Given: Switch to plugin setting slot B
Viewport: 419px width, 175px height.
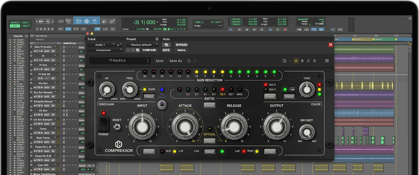Looking at the screenshot, I should tap(302, 61).
